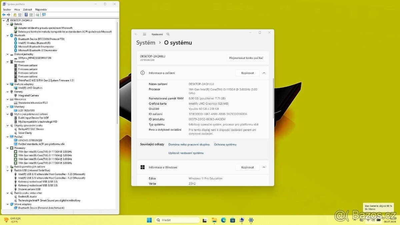
Task: Select DolbyAPO SWC Device
Action: point(31,129)
